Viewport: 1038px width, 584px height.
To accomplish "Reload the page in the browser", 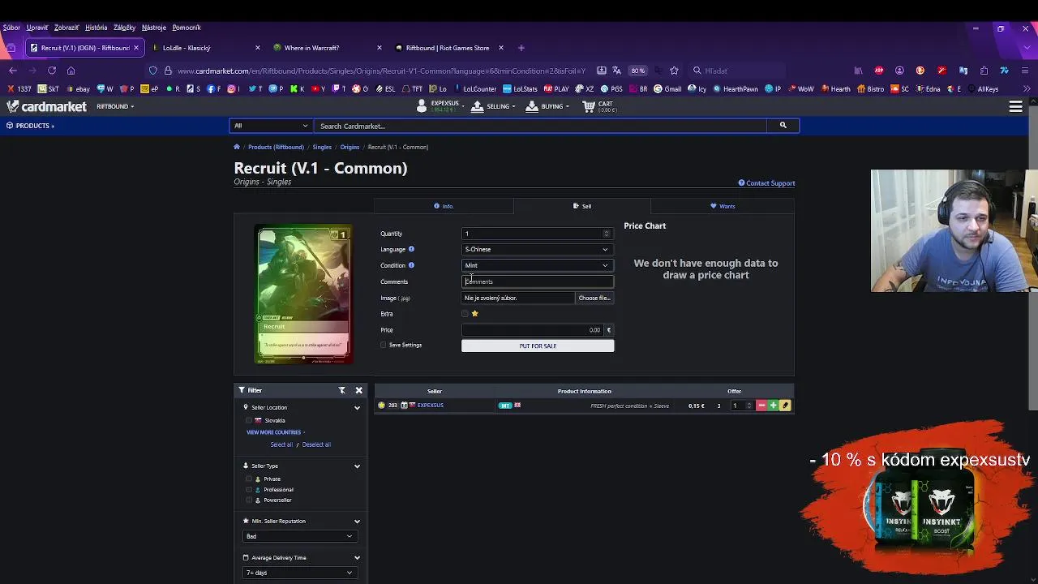I will pos(52,71).
